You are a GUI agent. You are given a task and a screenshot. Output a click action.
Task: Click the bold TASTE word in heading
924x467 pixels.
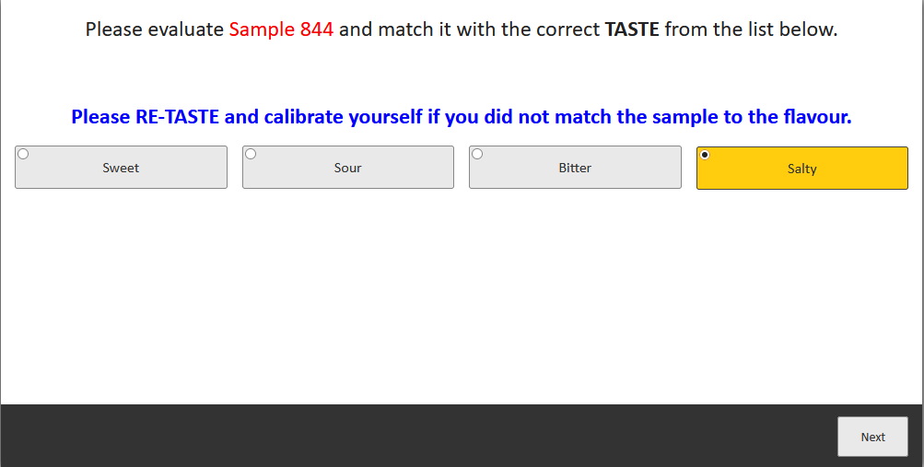pyautogui.click(x=632, y=29)
